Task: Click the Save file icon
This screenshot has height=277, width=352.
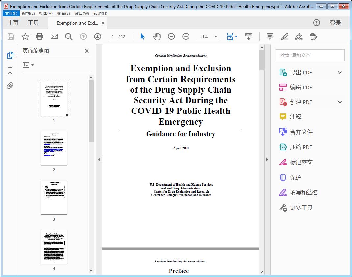Action: (x=10, y=37)
